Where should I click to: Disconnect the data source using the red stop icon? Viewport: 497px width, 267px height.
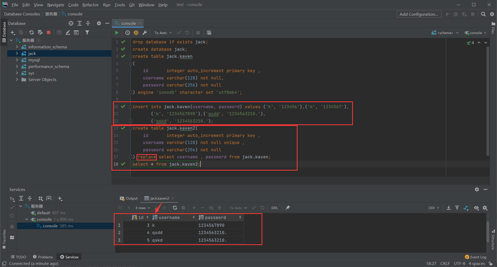(49, 32)
